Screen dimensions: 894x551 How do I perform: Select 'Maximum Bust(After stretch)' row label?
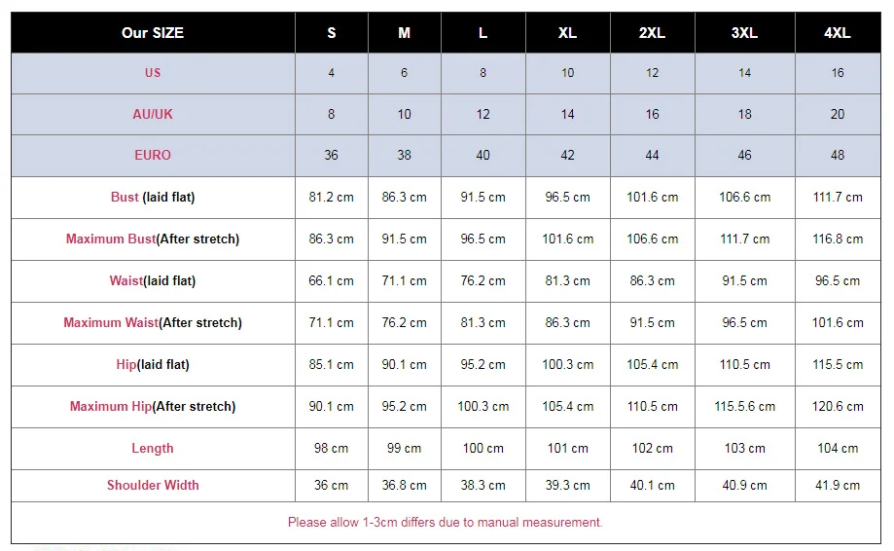coord(153,239)
